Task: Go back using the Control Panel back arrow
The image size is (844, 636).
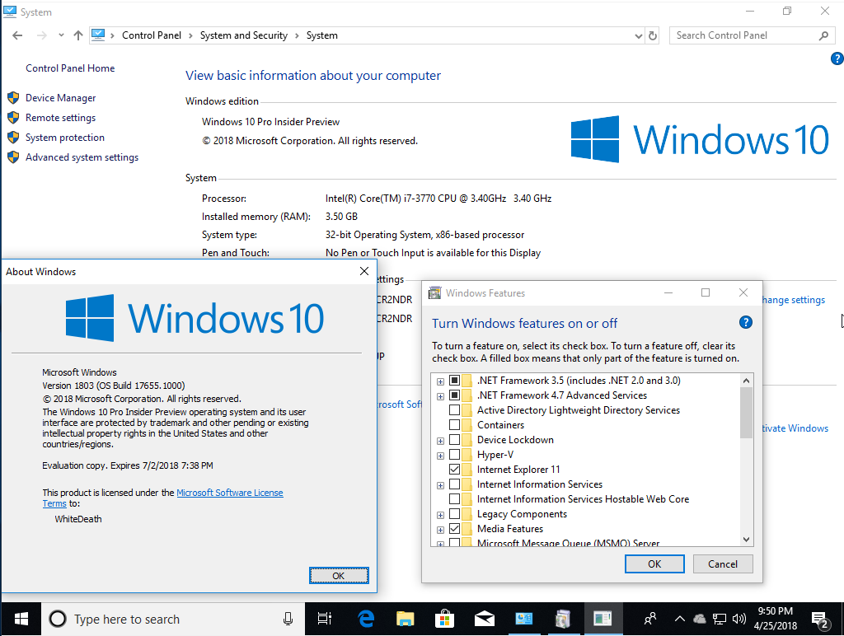Action: (17, 35)
